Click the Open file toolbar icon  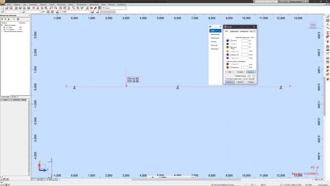[x=7, y=8]
